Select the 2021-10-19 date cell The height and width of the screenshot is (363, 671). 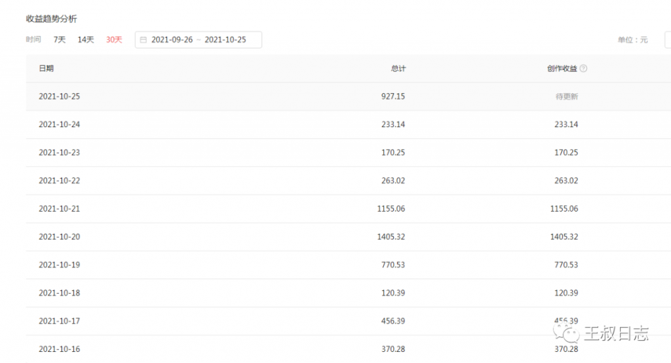tap(60, 265)
